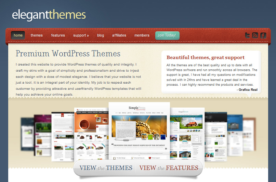Select the ElegantEstate theme preview
276x182 pixels.
click(x=187, y=134)
